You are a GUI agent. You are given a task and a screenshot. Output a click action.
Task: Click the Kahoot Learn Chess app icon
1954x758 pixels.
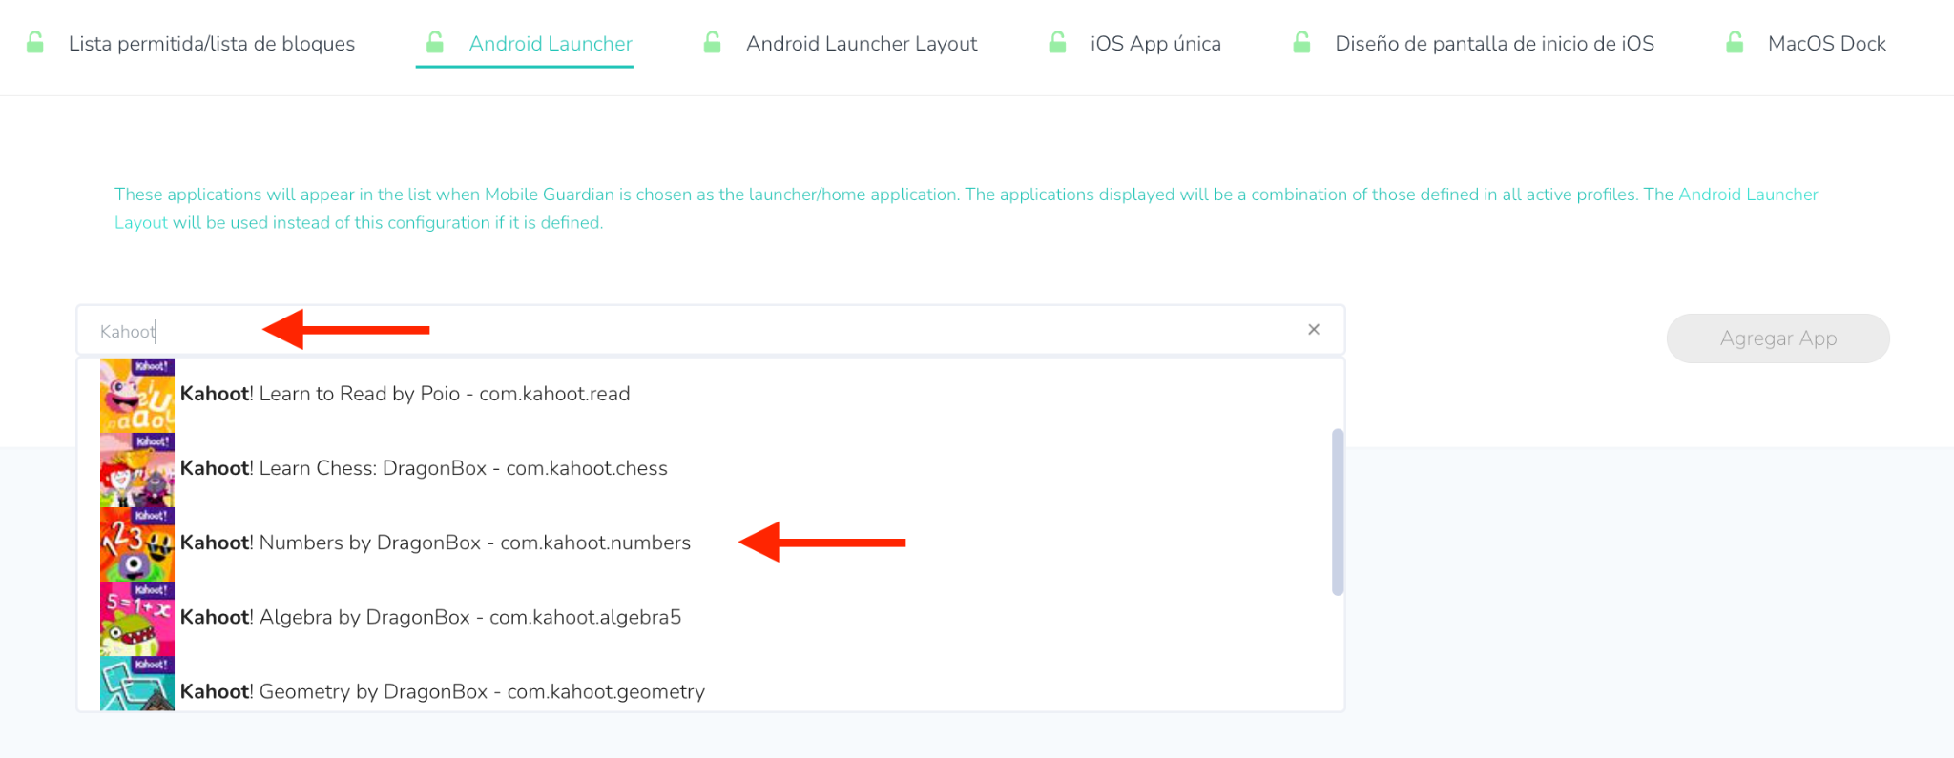[x=137, y=469]
